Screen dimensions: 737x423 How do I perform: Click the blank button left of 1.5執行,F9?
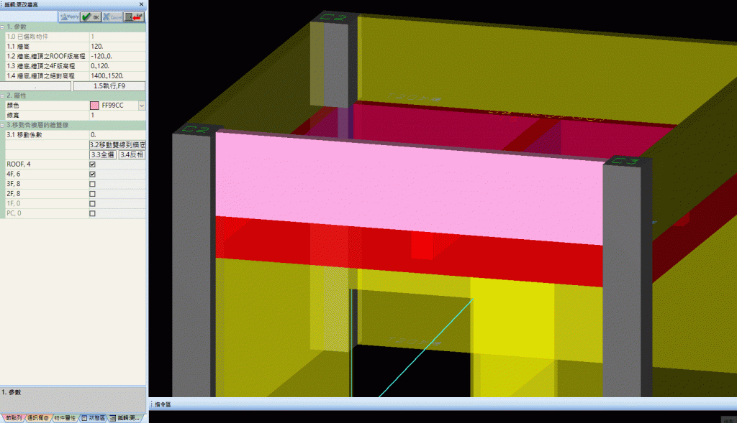pyautogui.click(x=36, y=85)
